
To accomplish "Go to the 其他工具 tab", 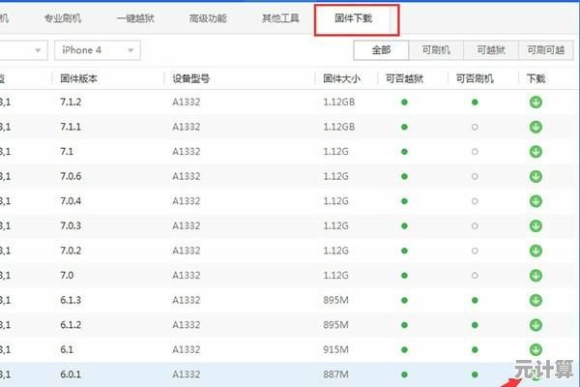I will click(280, 18).
